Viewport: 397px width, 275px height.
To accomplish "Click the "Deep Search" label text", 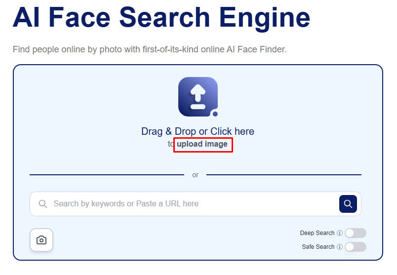I will [317, 233].
